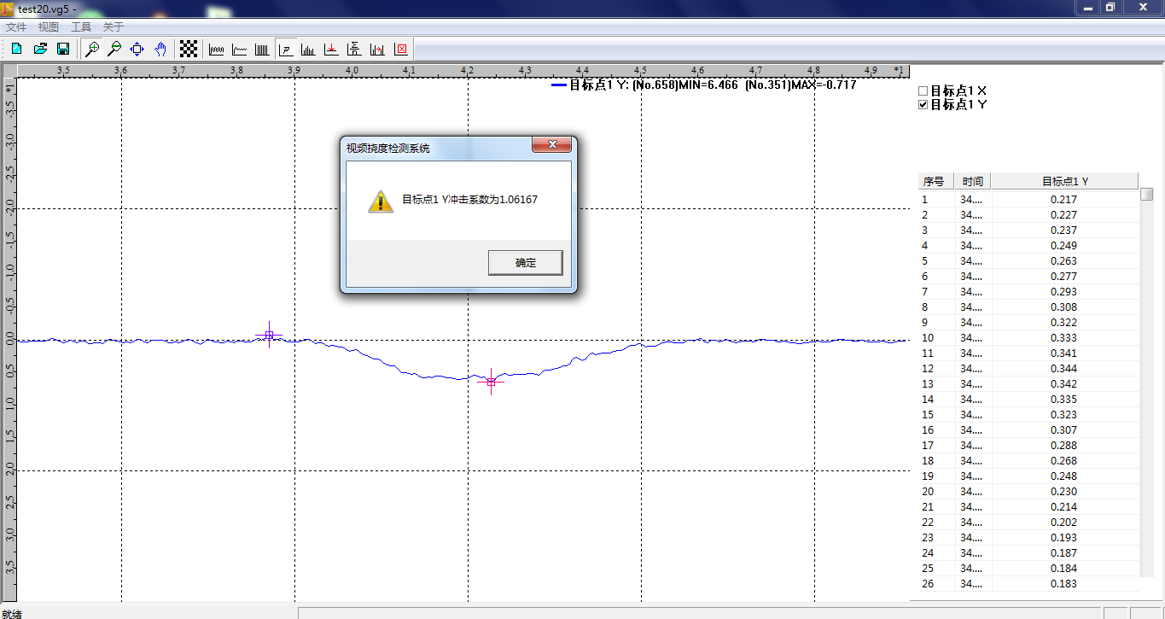1165x619 pixels.
Task: Click sequence number 21 in the table
Action: click(928, 507)
